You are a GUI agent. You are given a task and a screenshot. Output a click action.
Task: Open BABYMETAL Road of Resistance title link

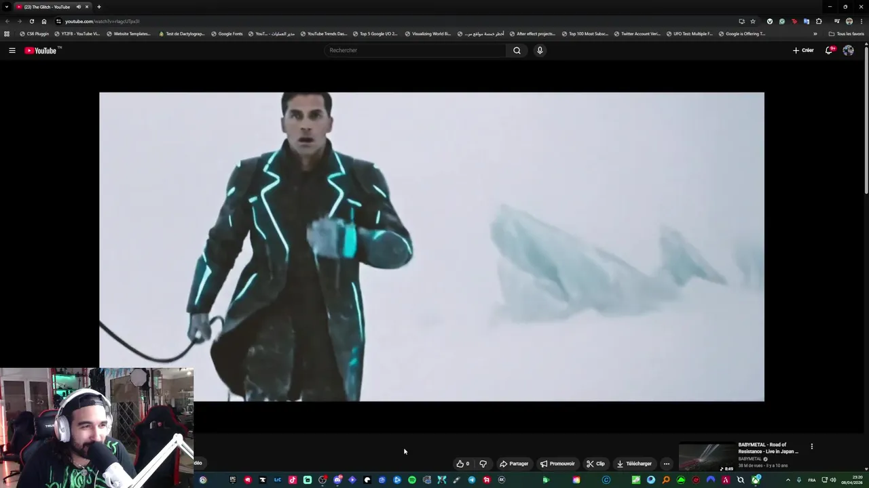pyautogui.click(x=769, y=448)
